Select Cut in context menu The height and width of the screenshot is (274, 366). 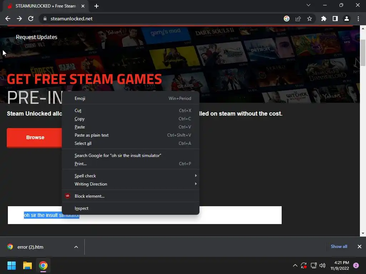(130, 111)
